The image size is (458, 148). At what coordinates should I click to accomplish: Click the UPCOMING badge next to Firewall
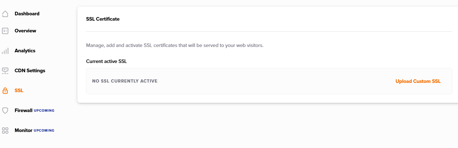44,111
